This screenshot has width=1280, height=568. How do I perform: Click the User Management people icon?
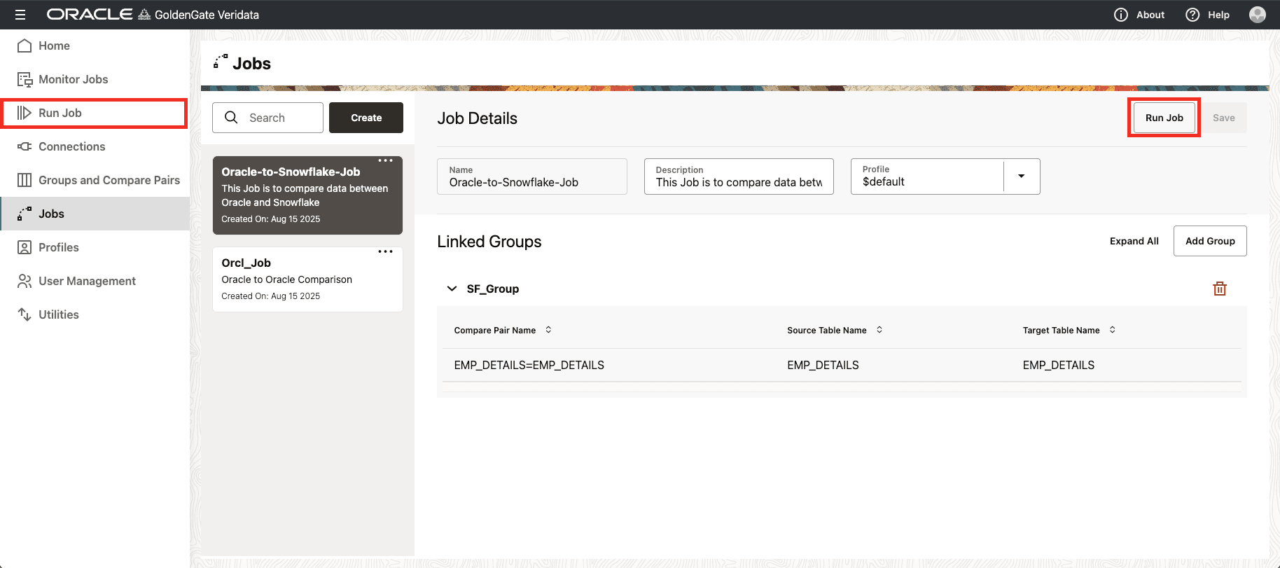25,281
